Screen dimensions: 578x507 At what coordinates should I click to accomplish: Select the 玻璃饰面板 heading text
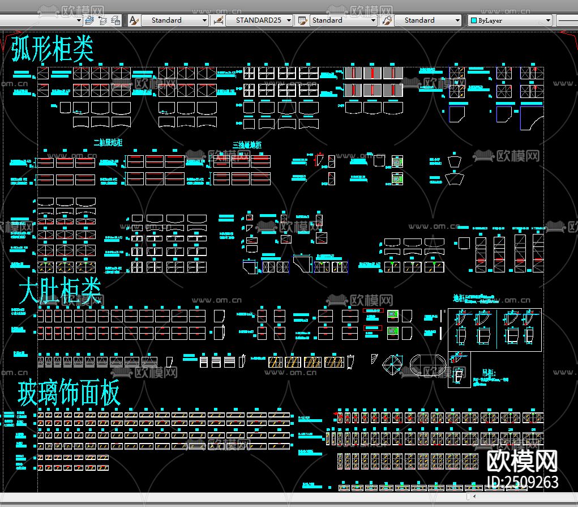[69, 392]
